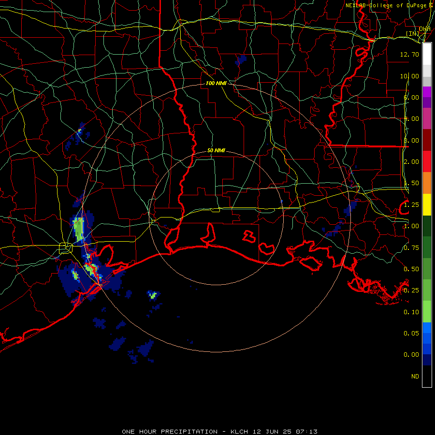Click the 0.00 legend value
This screenshot has height=435, width=435.
(x=411, y=355)
